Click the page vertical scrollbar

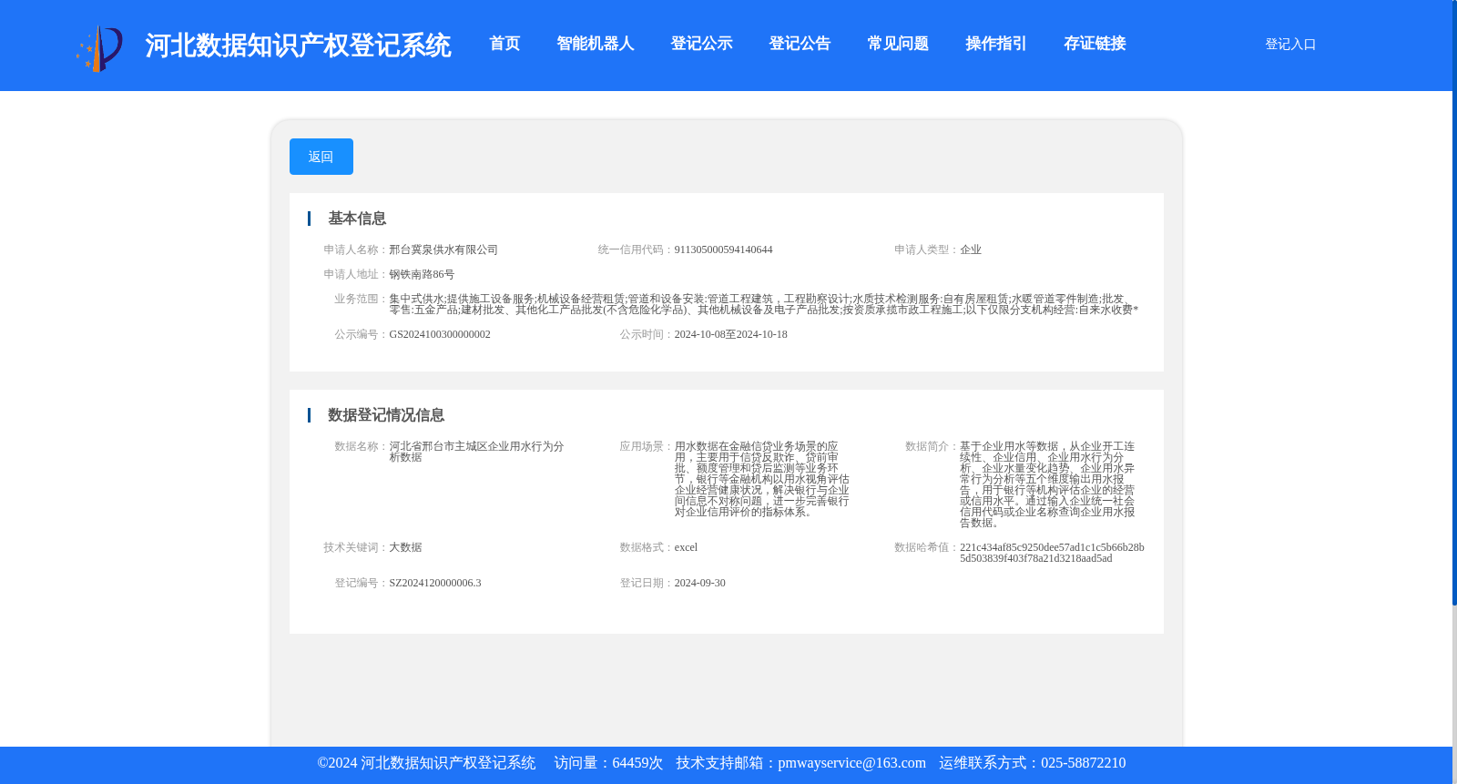click(1454, 300)
